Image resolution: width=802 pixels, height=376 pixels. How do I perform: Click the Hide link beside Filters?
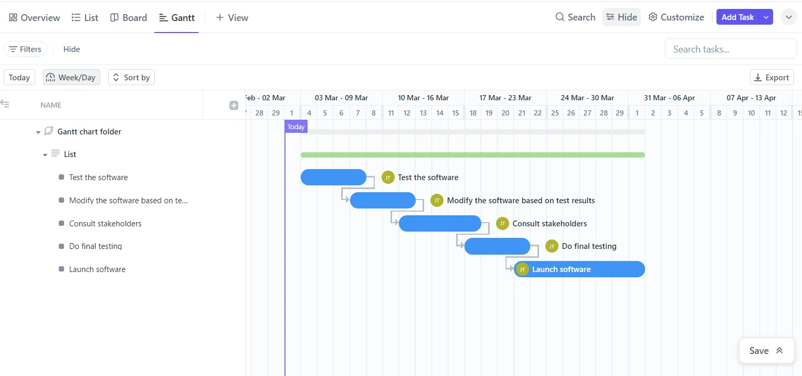(x=71, y=49)
